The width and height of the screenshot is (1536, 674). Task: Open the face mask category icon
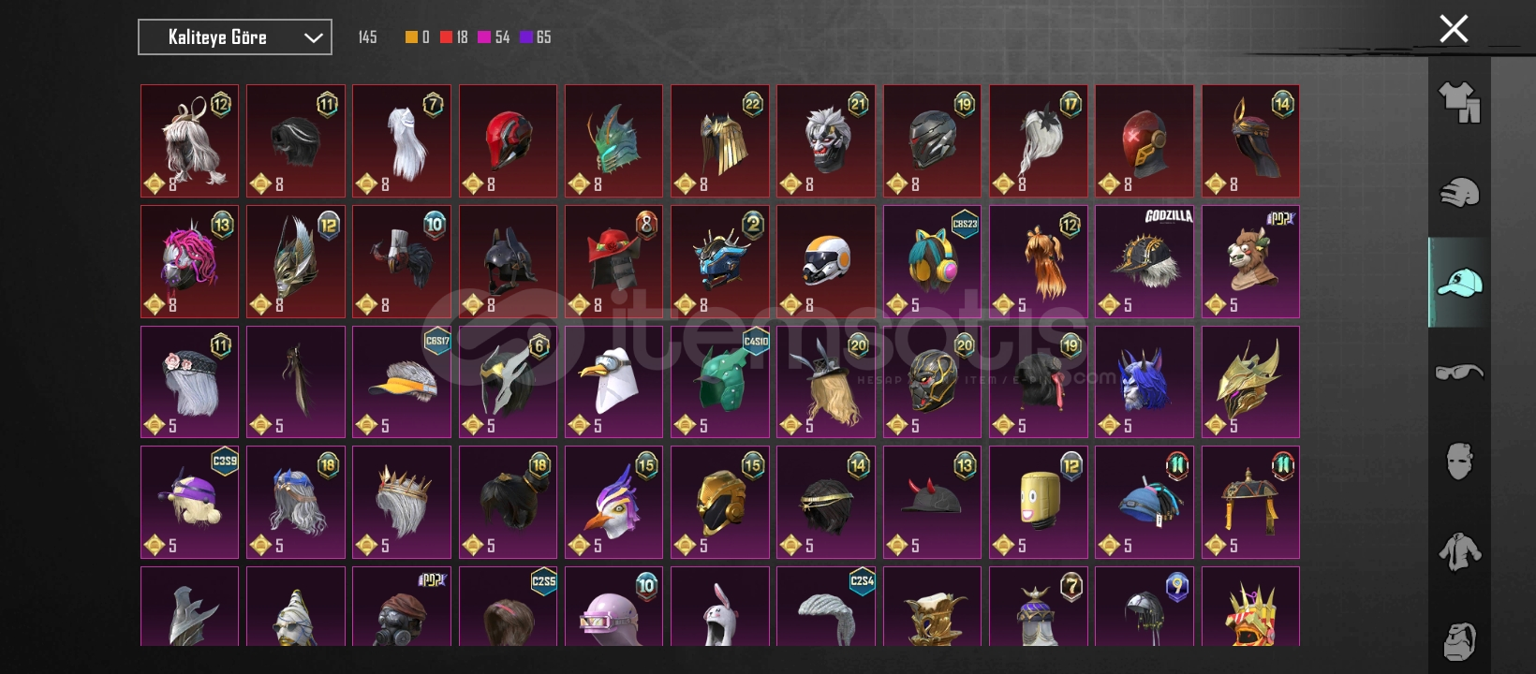[1459, 462]
